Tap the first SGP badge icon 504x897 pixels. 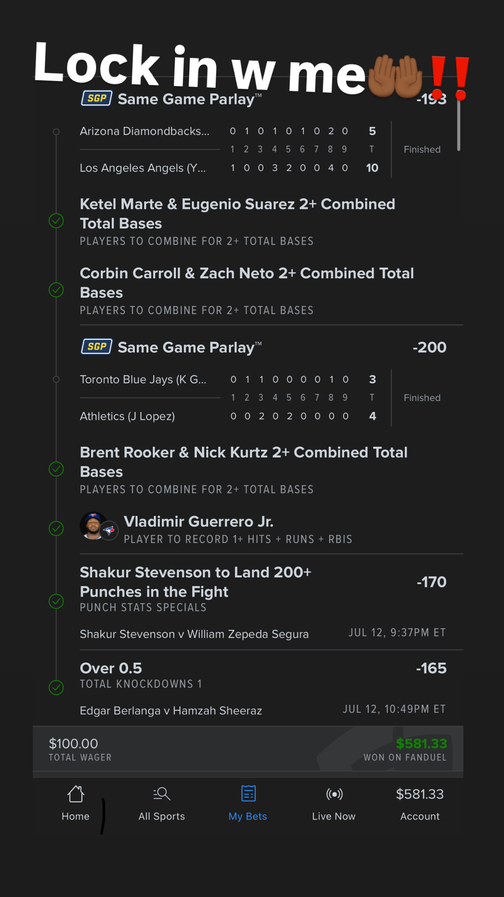[97, 98]
